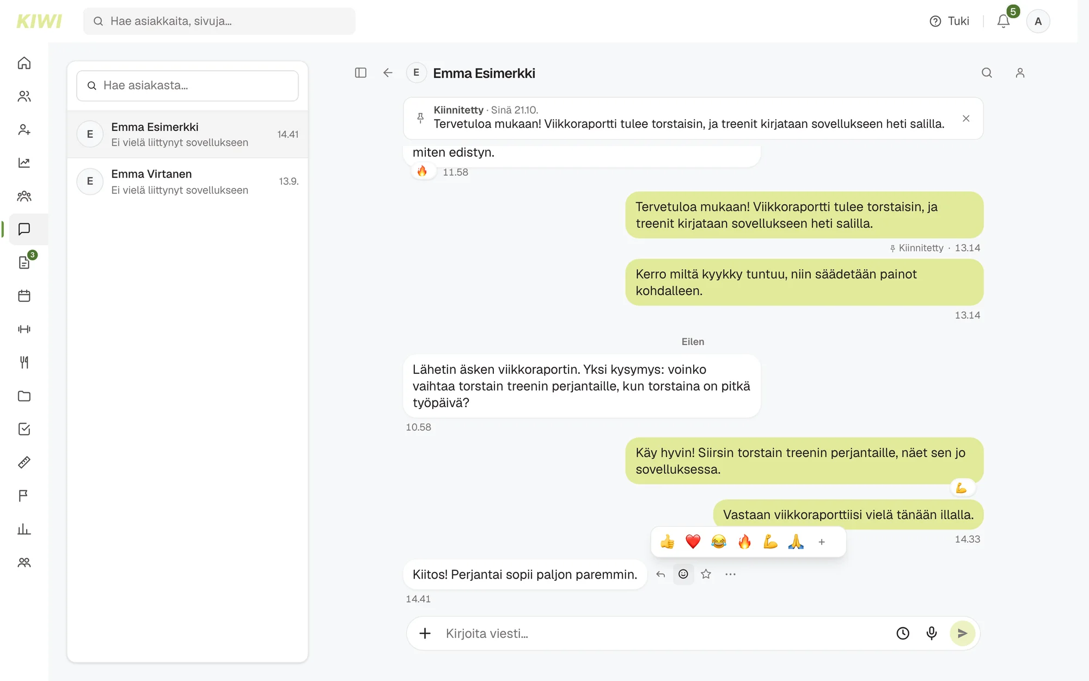Viewport: 1089px width, 681px height.
Task: Open the progress chart icon in sidebar
Action: click(x=24, y=163)
